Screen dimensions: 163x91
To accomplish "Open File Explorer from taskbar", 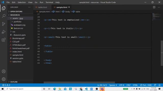I will point(60,89).
